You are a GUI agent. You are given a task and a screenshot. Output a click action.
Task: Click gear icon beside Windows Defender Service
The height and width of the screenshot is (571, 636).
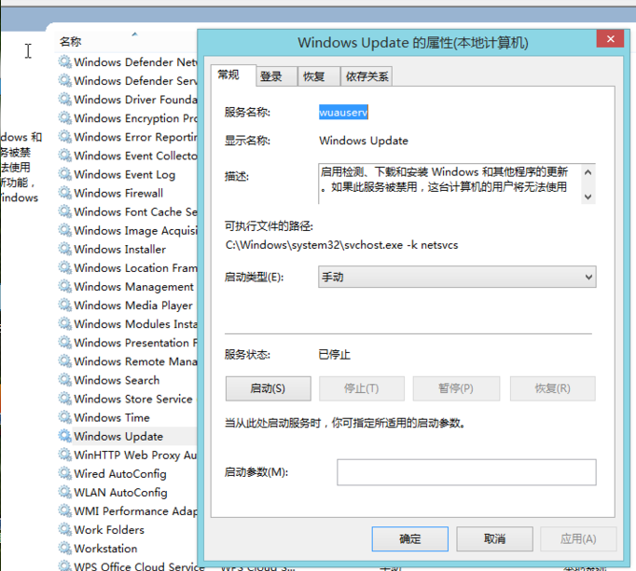[x=64, y=81]
